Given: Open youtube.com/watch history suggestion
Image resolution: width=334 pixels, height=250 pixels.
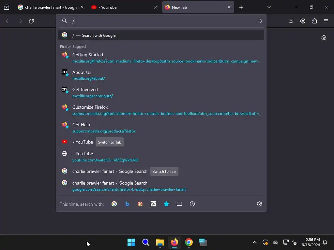Looking at the screenshot, I should 161,157.
